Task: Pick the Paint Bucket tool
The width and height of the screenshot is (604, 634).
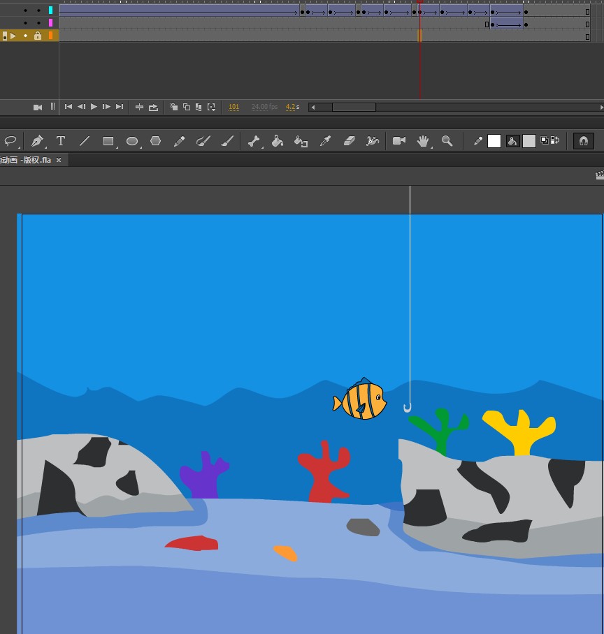Action: [x=277, y=141]
